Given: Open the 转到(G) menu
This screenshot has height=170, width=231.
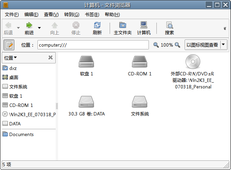Looking at the screenshot, I should pos(72,14).
